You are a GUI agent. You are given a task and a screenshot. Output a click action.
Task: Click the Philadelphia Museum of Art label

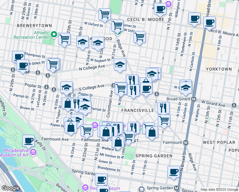tap(14, 153)
